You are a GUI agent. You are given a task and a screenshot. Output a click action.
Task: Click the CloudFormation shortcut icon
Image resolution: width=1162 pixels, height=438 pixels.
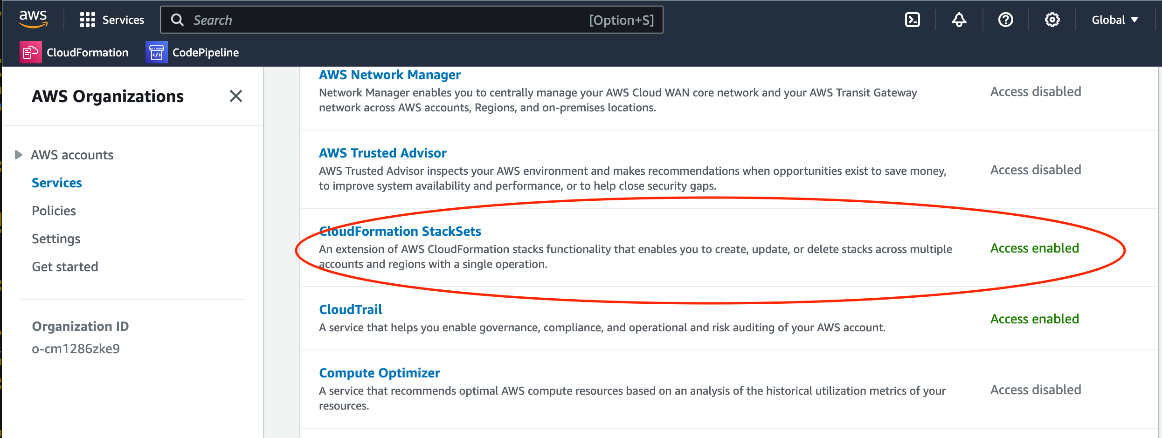tap(31, 52)
